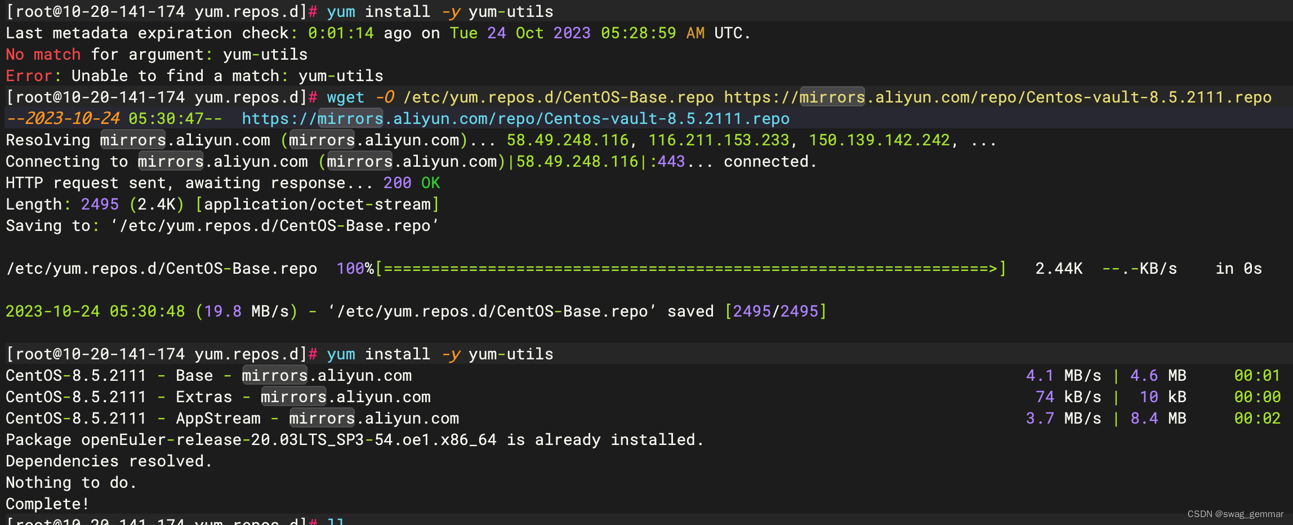This screenshot has height=525, width=1293.
Task: Click the 'No match for argument: yum-utils' line
Action: tap(157, 54)
